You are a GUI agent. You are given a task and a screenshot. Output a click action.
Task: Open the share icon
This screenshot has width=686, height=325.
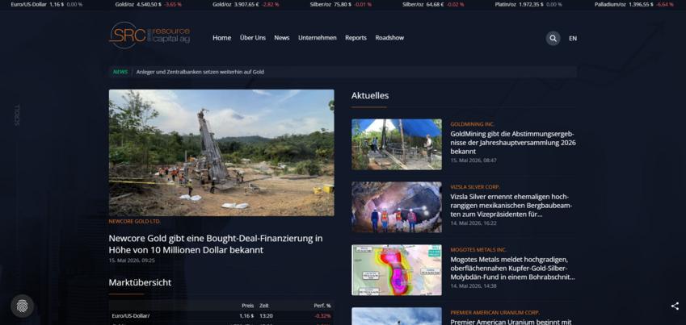675,306
